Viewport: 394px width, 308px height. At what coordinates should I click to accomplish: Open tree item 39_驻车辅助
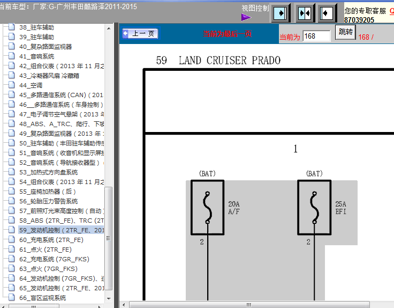click(37, 37)
